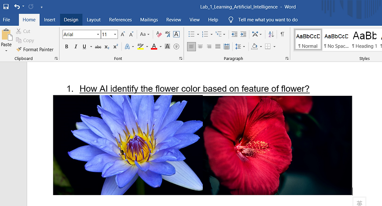
Task: Open the Mailings tab
Action: coord(149,20)
